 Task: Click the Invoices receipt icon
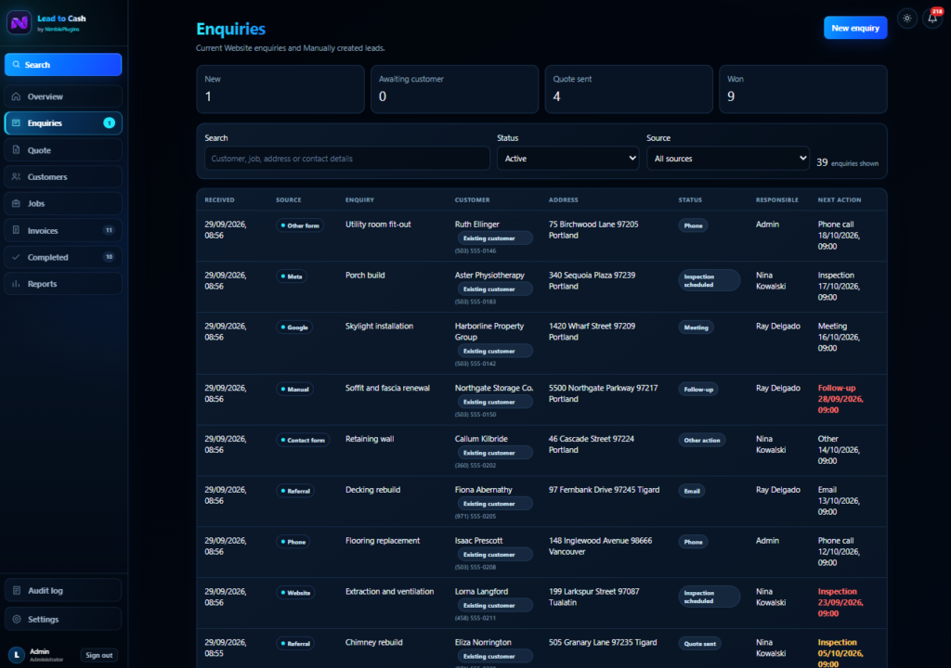(x=17, y=230)
